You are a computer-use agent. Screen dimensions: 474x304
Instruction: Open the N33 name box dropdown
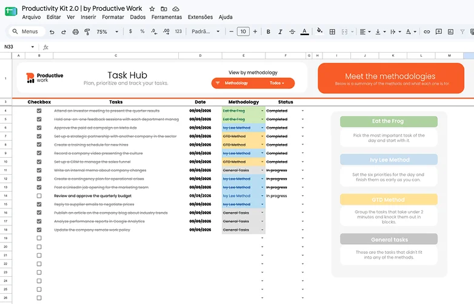[32, 47]
